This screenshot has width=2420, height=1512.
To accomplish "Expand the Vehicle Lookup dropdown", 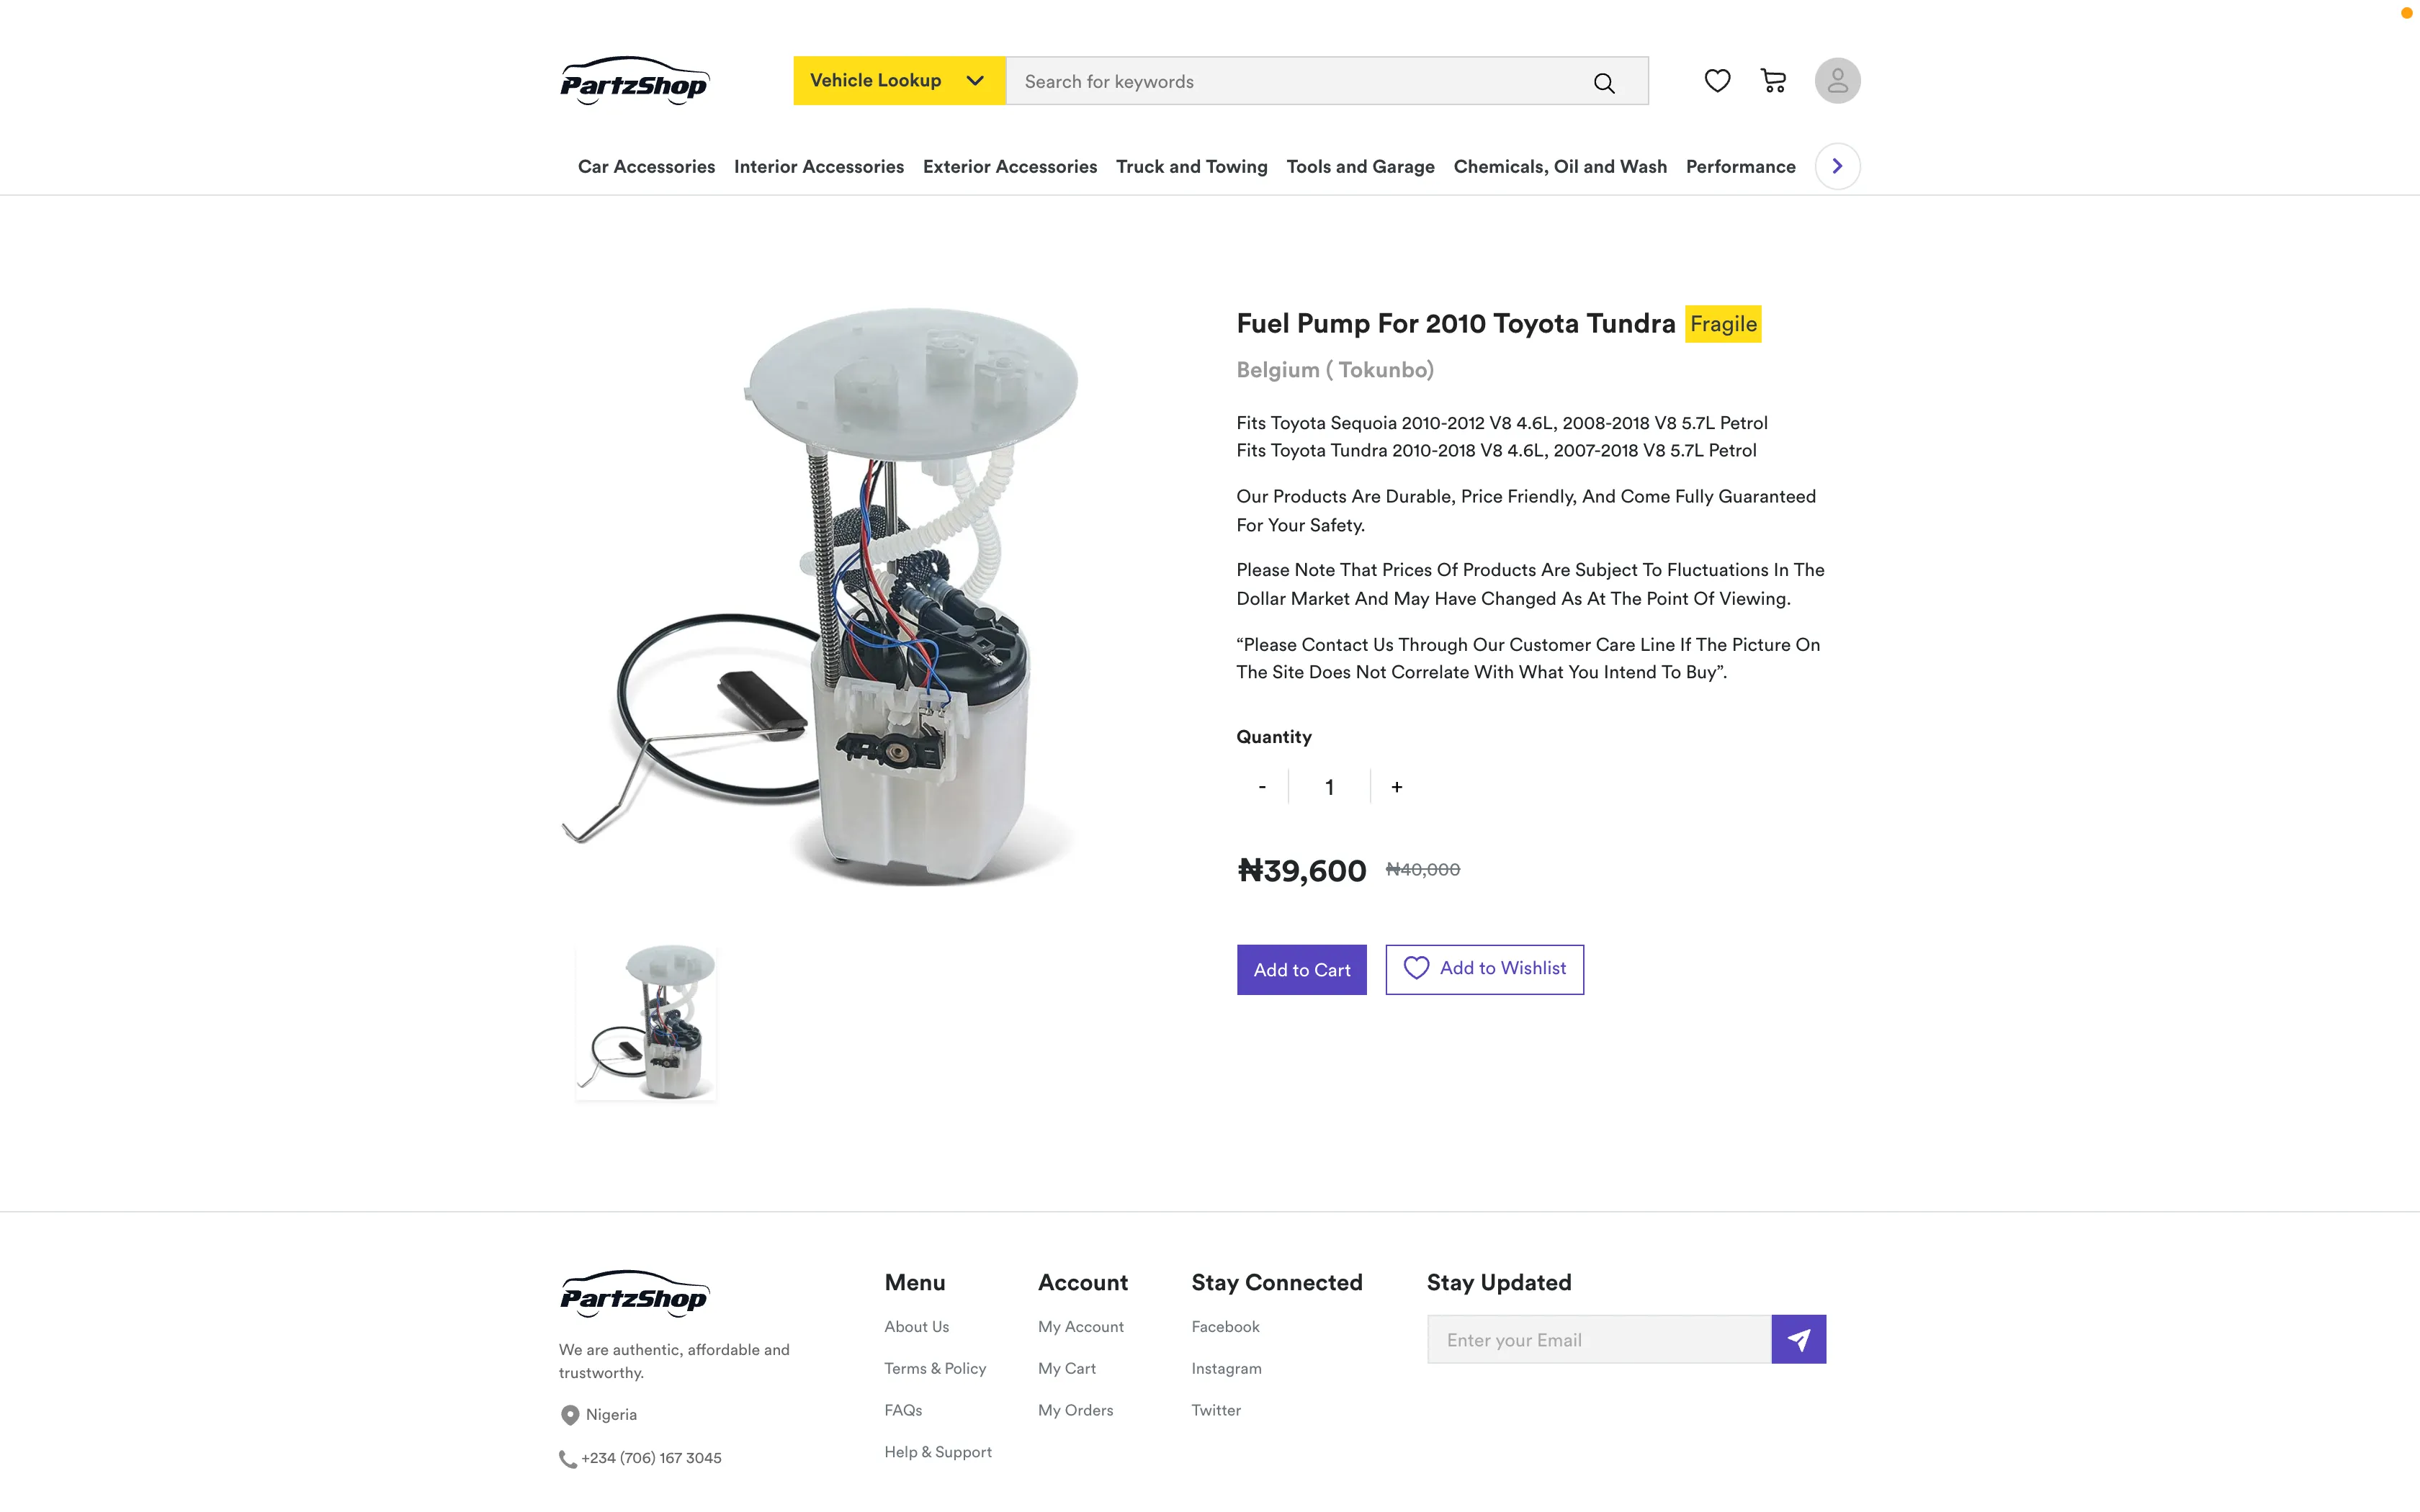I will click(899, 81).
